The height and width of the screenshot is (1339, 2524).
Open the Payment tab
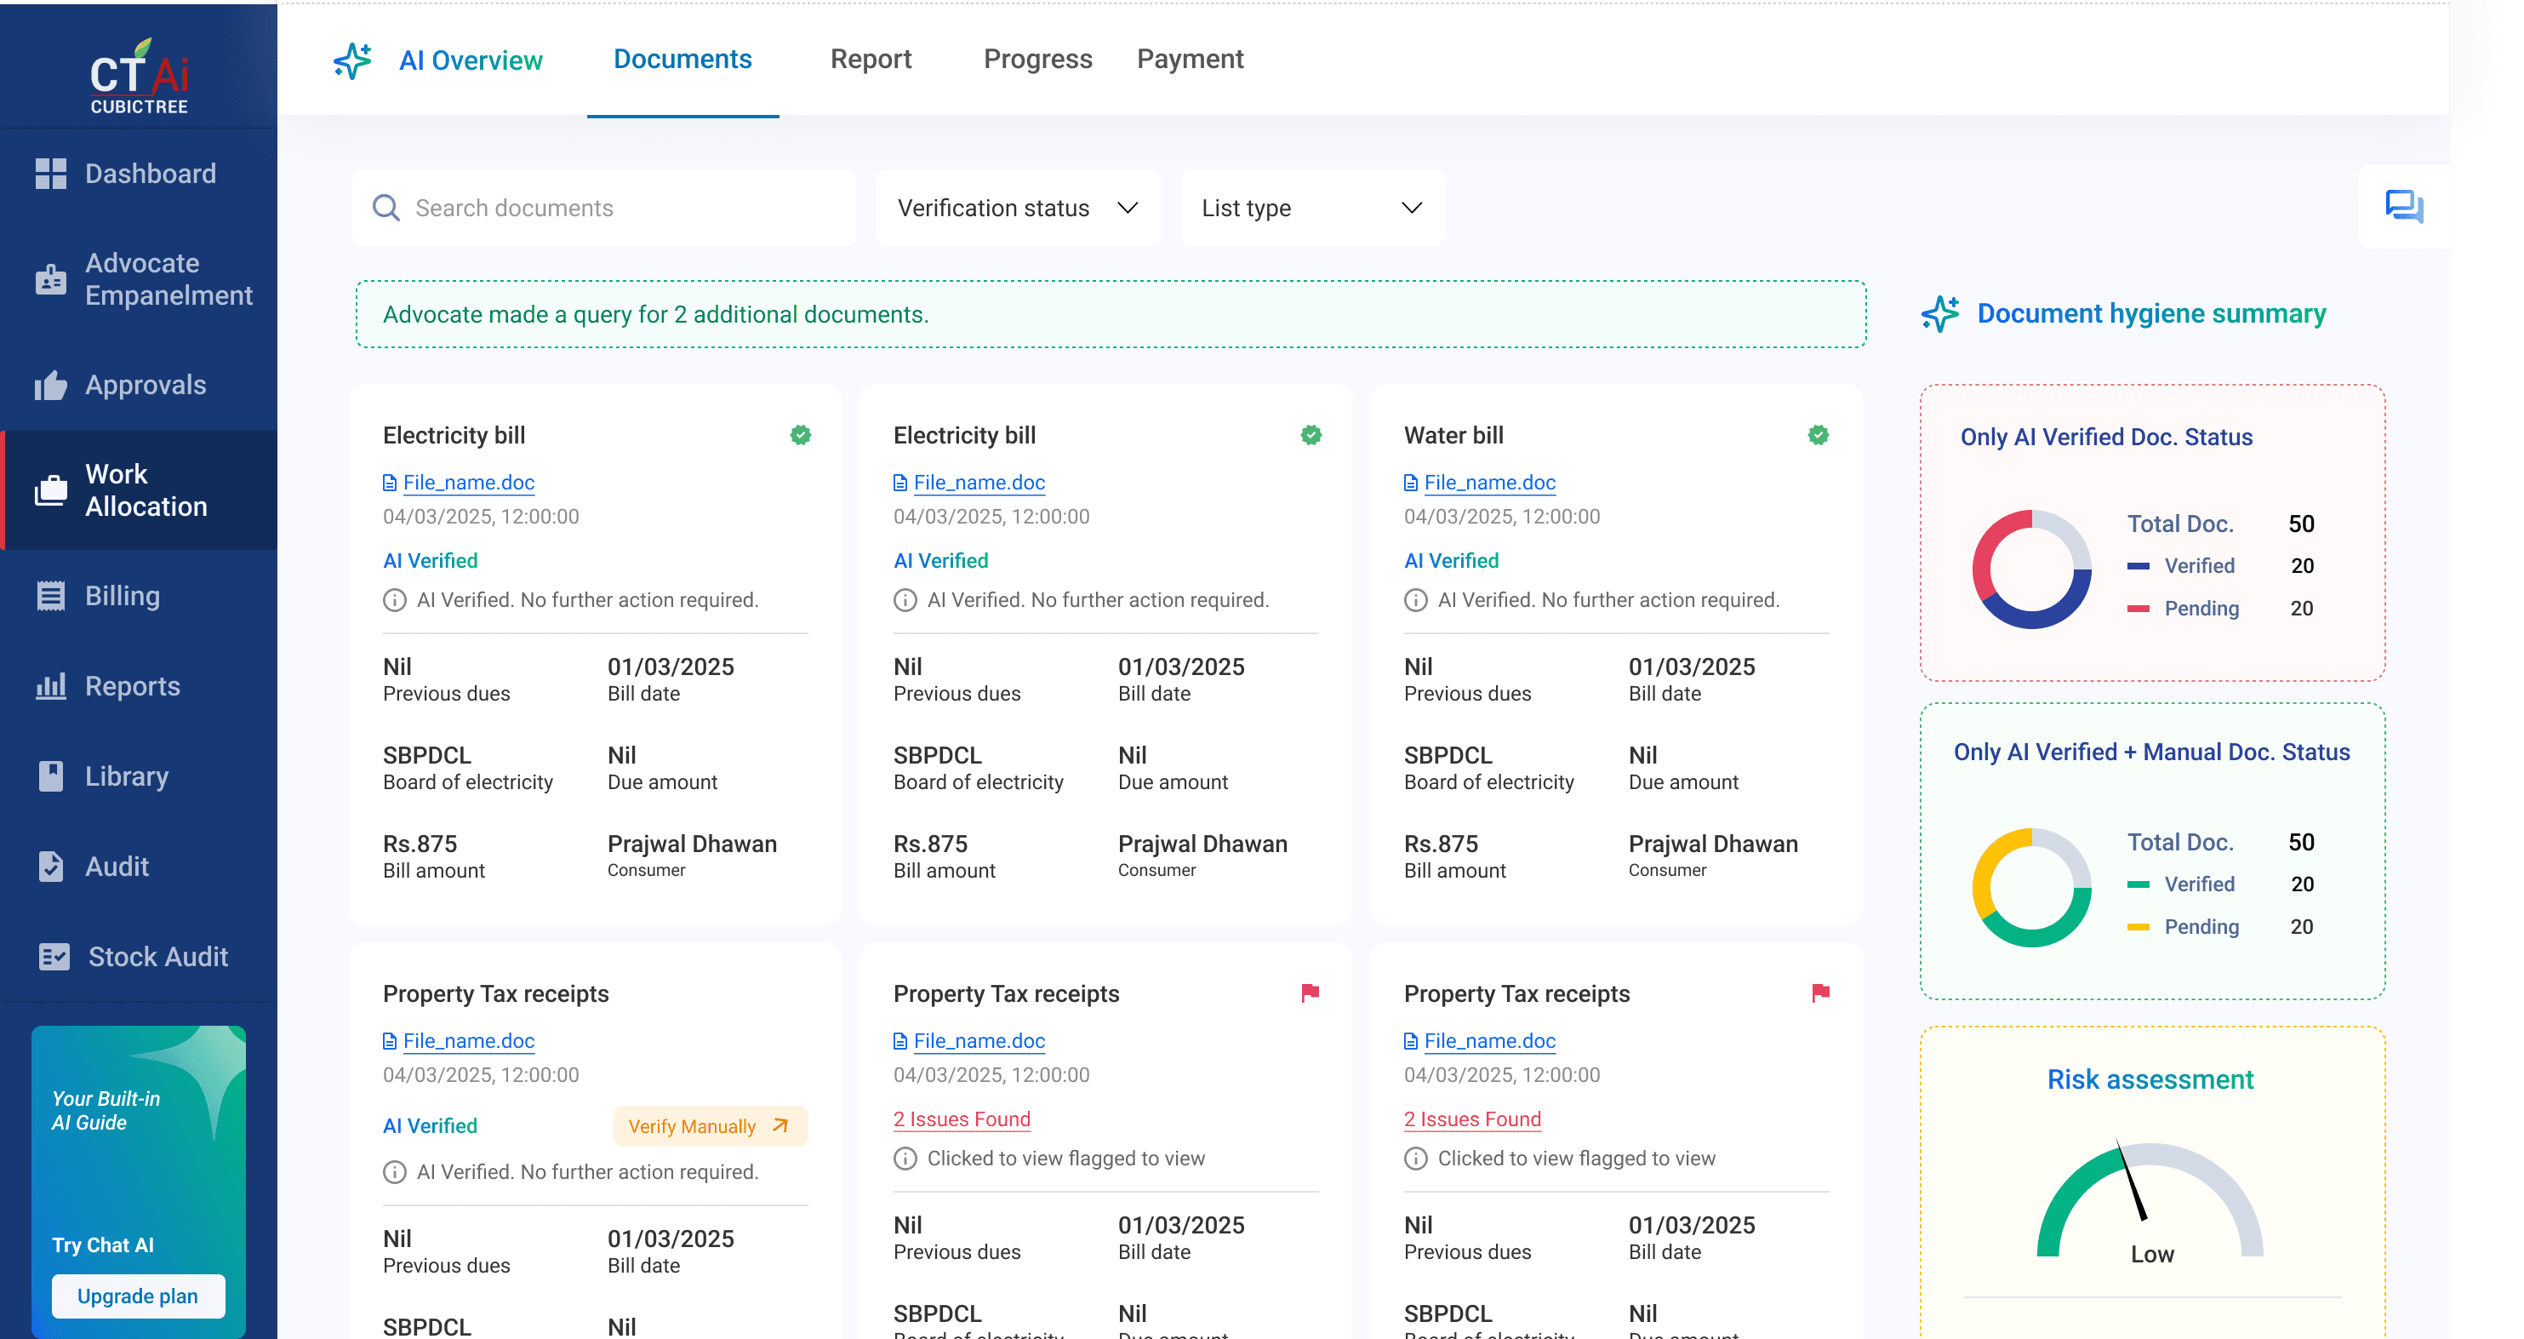(x=1190, y=59)
